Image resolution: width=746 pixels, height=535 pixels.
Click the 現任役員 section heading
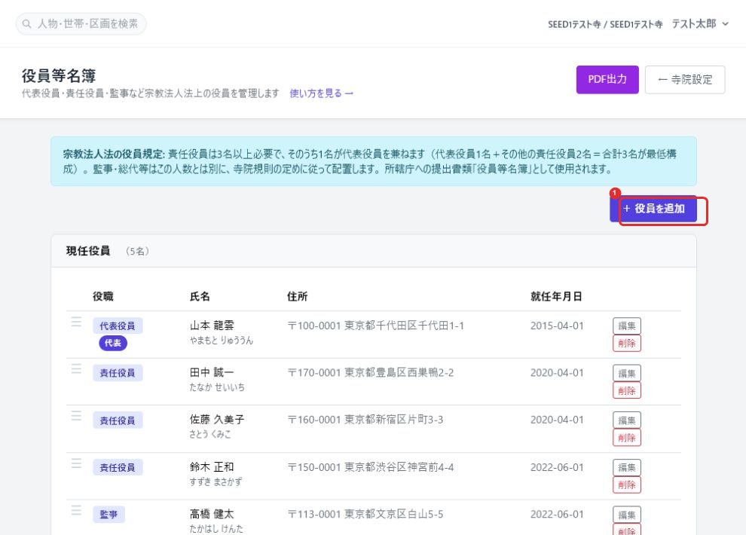click(88, 251)
